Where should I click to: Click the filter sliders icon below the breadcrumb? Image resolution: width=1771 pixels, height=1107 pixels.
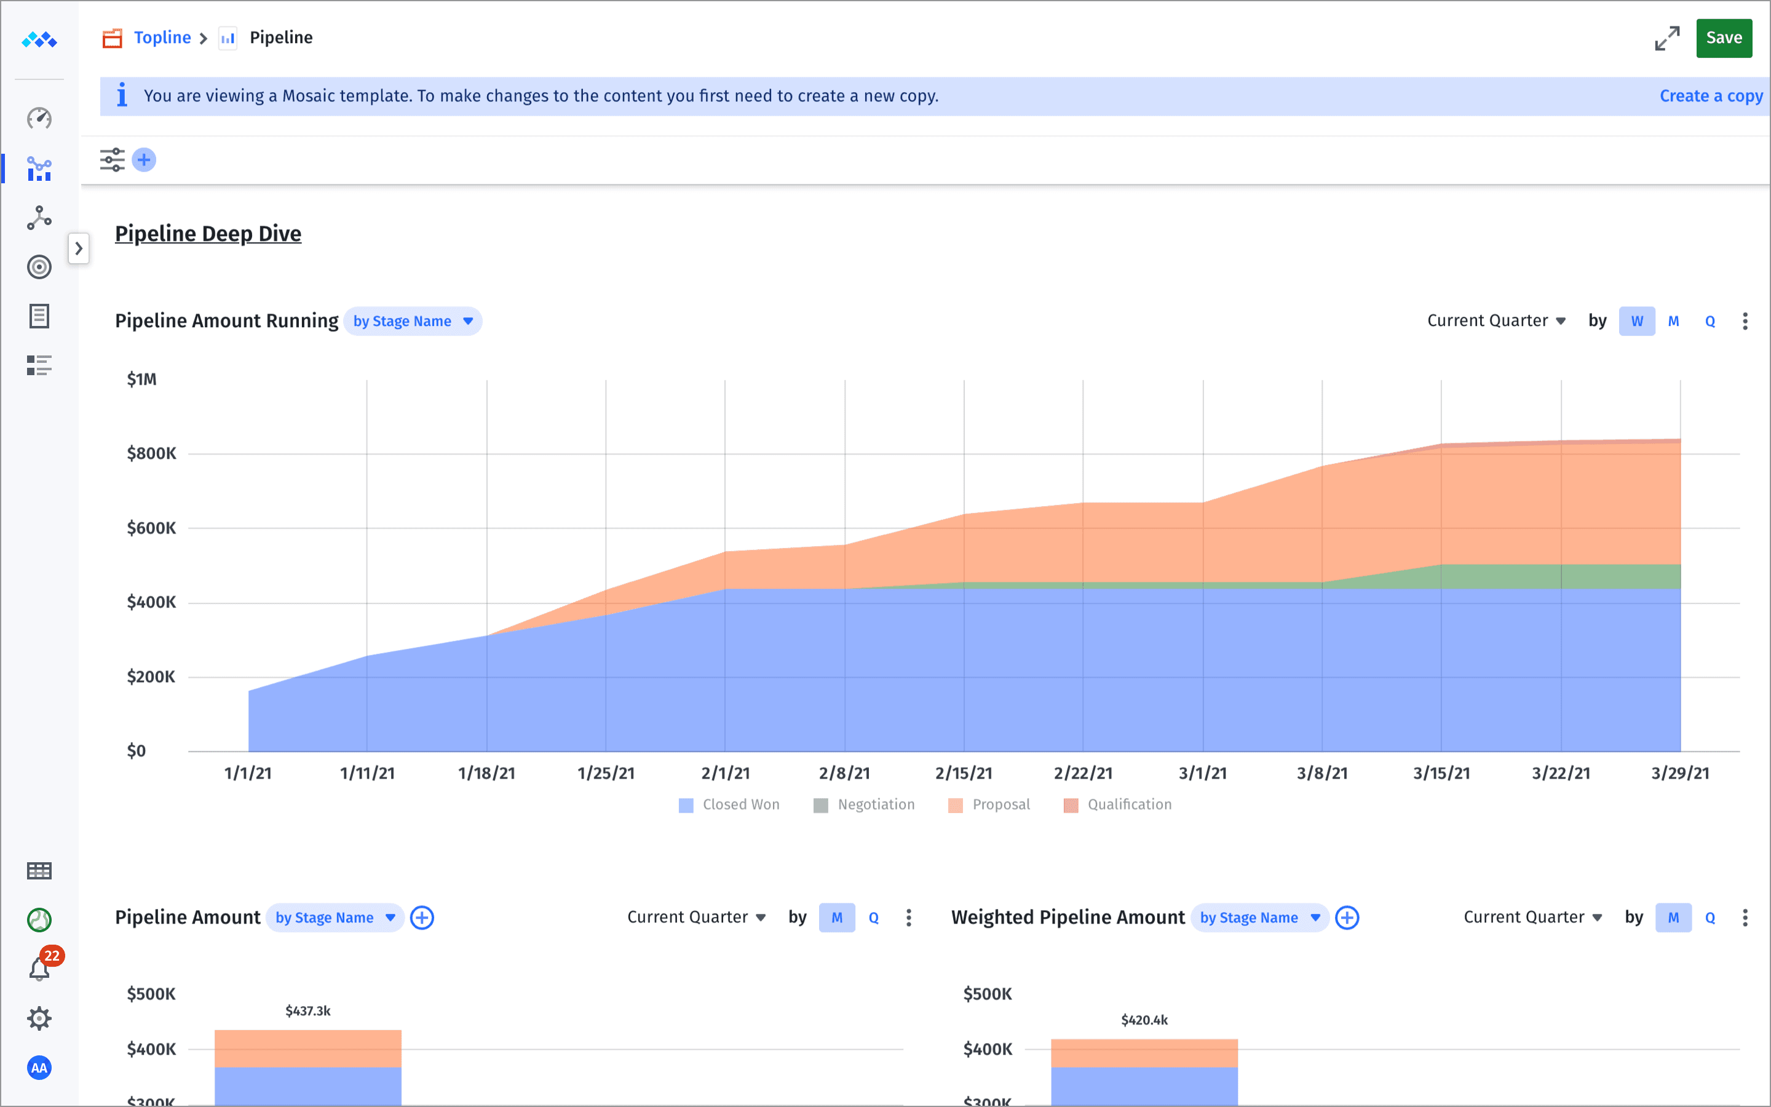113,159
